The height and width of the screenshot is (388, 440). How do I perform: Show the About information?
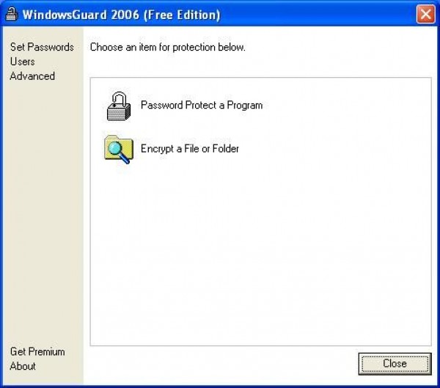23,366
